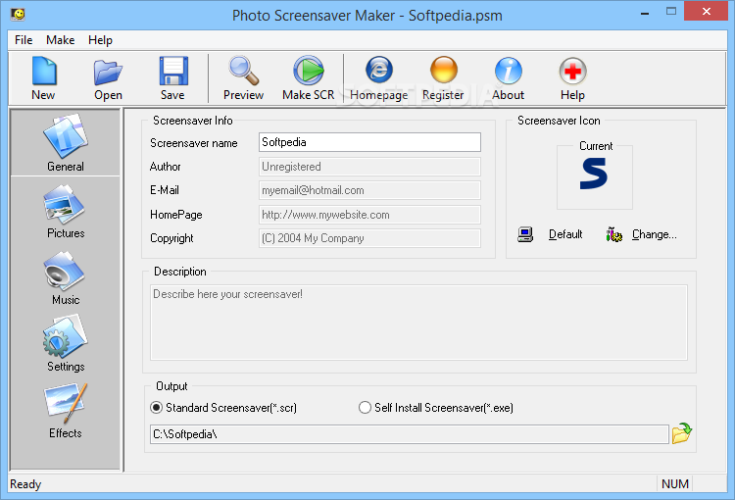Select Self Install Screensaver (*.exe) output
Image resolution: width=735 pixels, height=500 pixels.
(436, 408)
